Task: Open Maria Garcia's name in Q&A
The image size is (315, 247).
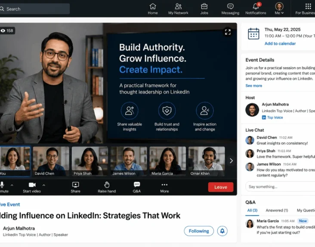Action: click(268, 221)
